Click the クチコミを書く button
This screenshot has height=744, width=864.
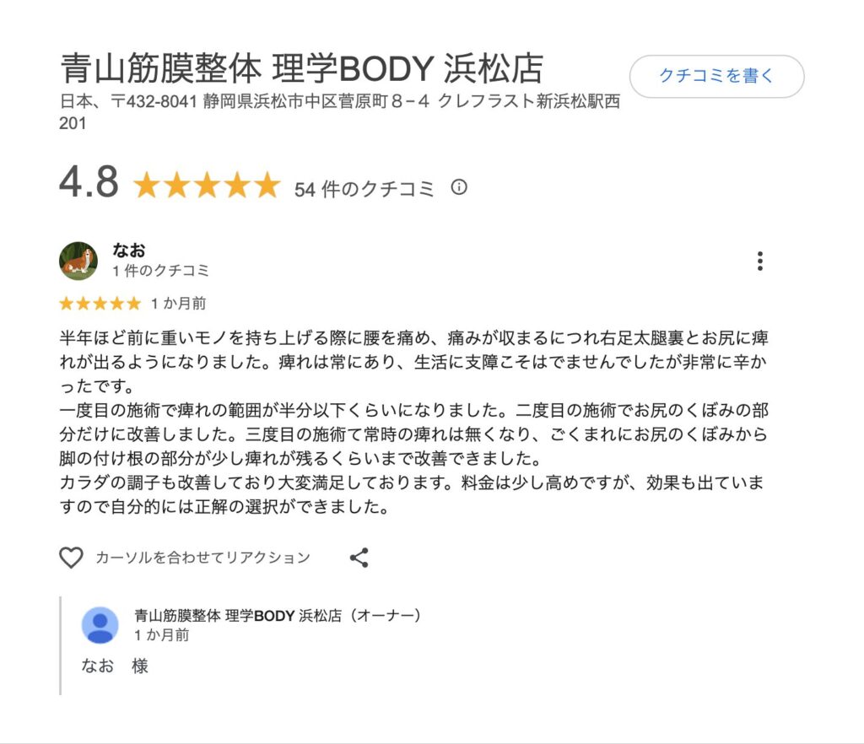[716, 76]
